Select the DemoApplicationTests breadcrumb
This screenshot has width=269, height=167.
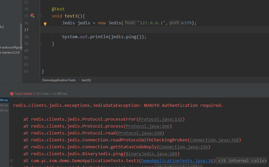(59, 80)
